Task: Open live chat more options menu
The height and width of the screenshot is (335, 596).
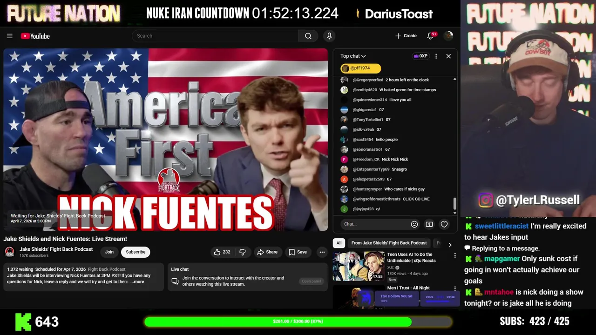Action: click(x=436, y=56)
